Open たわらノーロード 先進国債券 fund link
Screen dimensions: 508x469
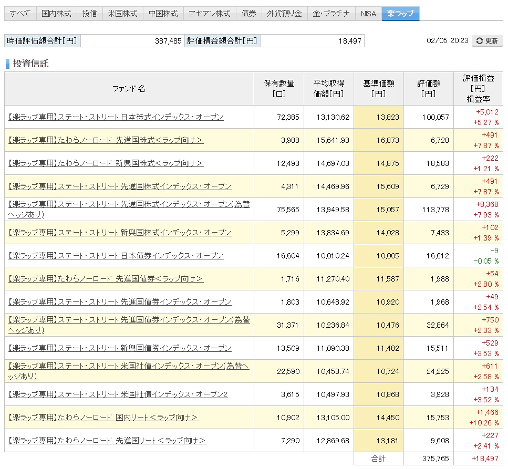coord(106,278)
